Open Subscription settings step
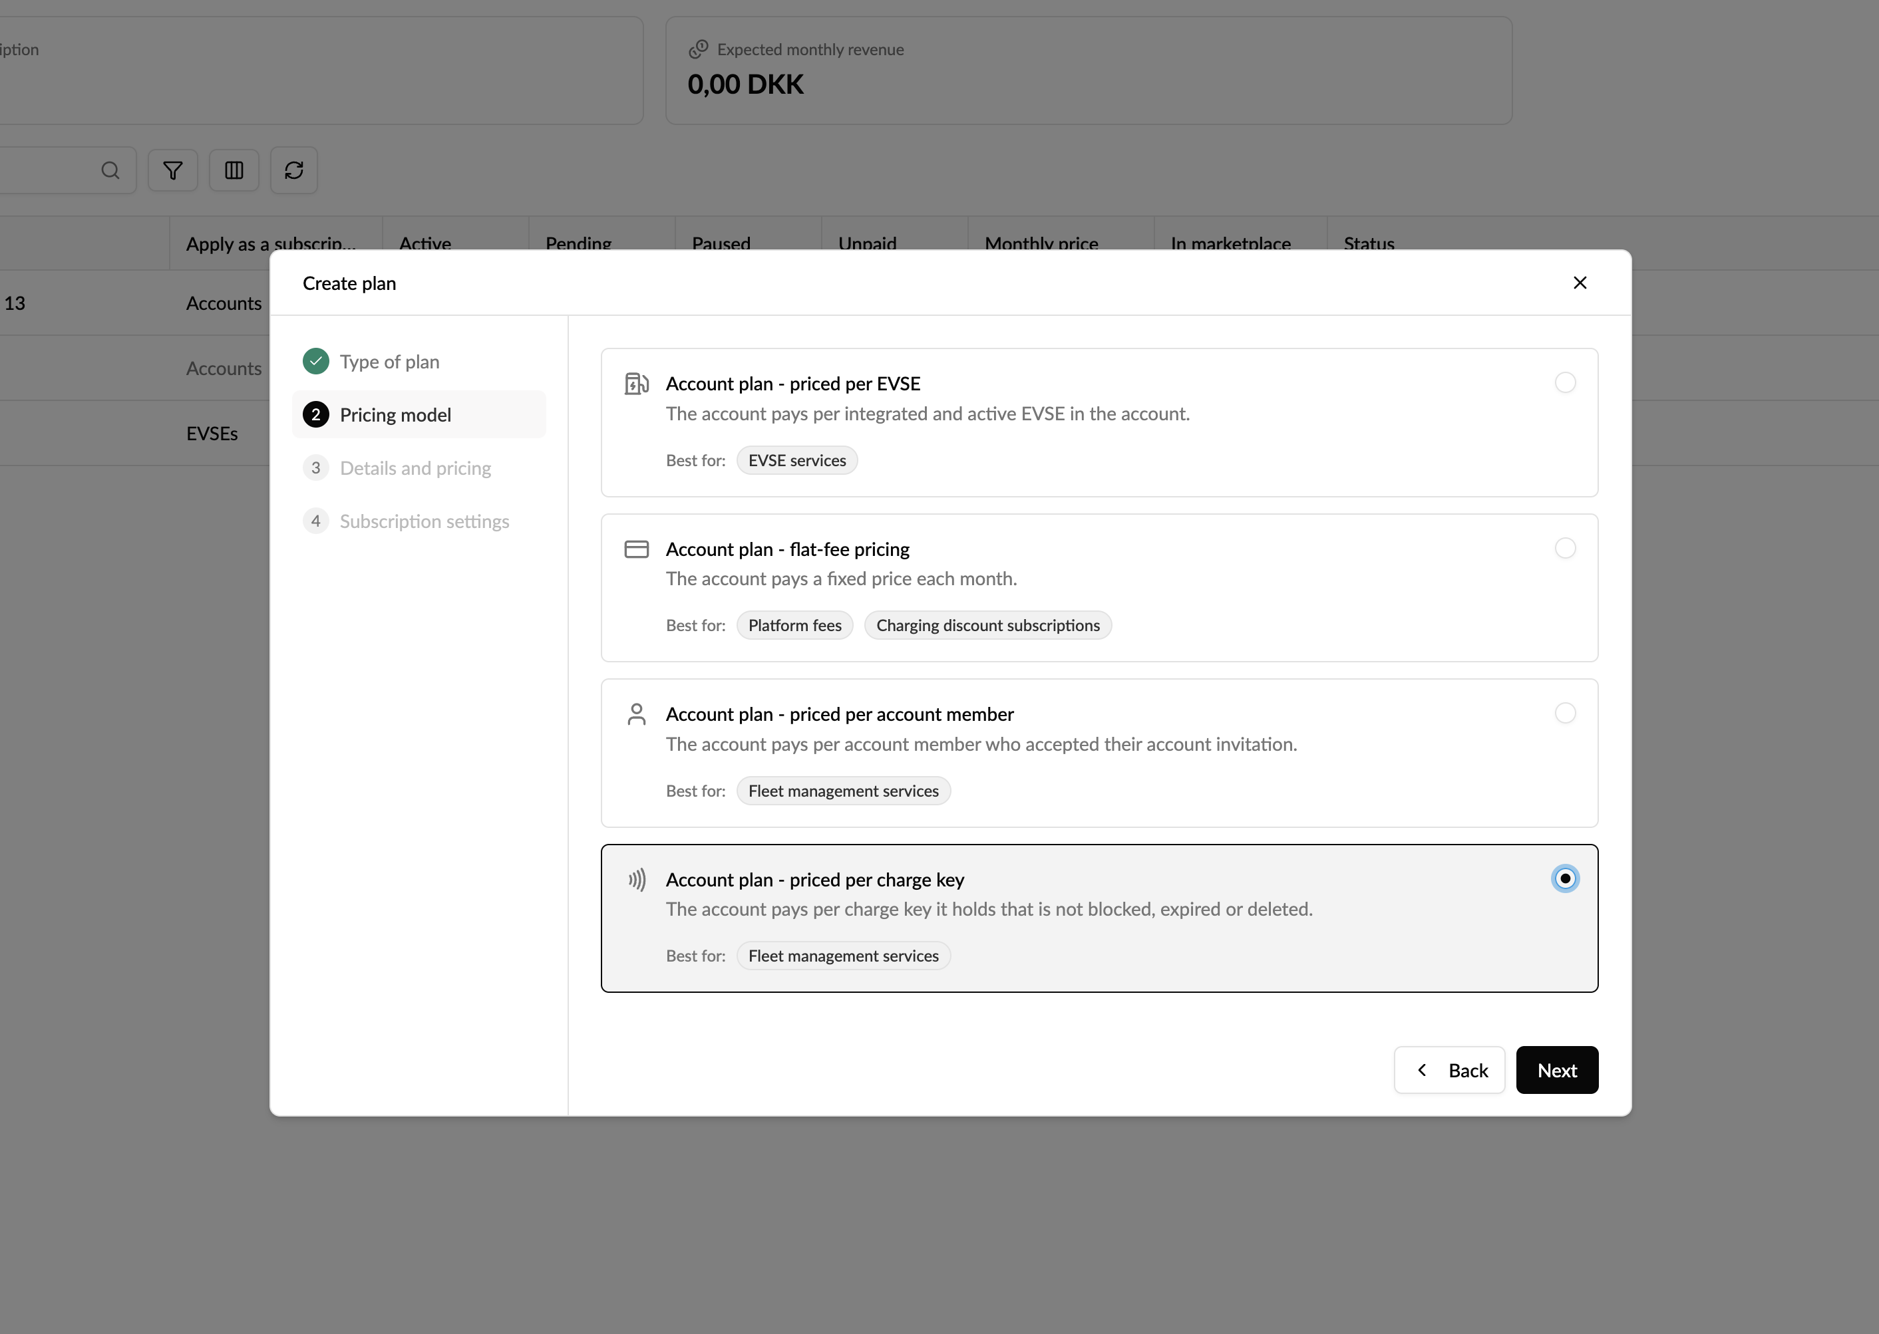This screenshot has height=1334, width=1879. [419, 521]
